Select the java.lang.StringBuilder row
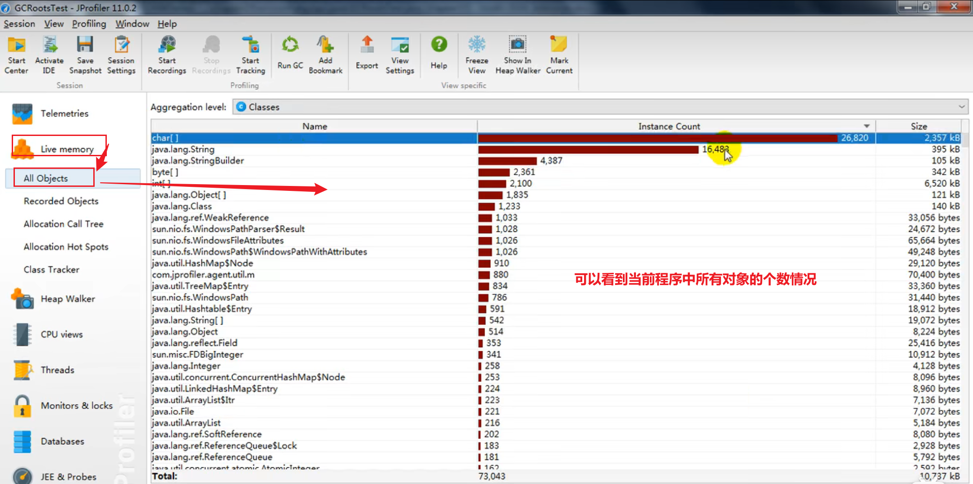973x484 pixels. [556, 161]
